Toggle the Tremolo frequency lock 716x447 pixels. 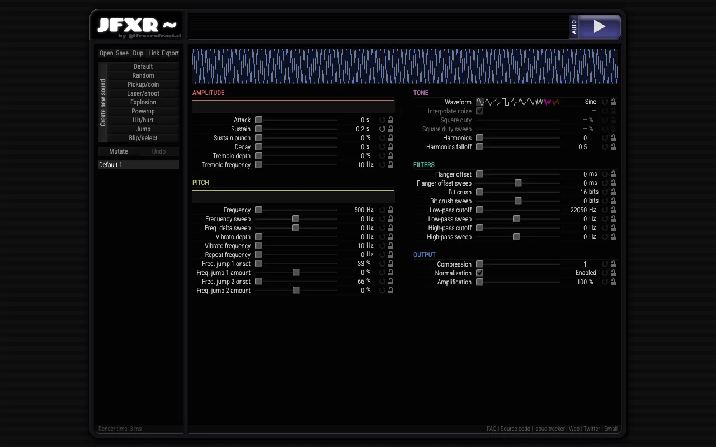(x=390, y=165)
